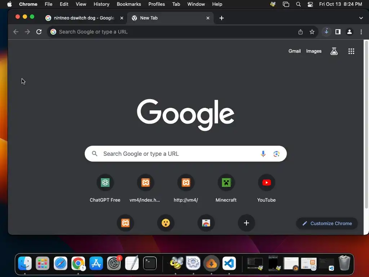
Task: Open Control Center in menu bar
Action: pyautogui.click(x=310, y=4)
